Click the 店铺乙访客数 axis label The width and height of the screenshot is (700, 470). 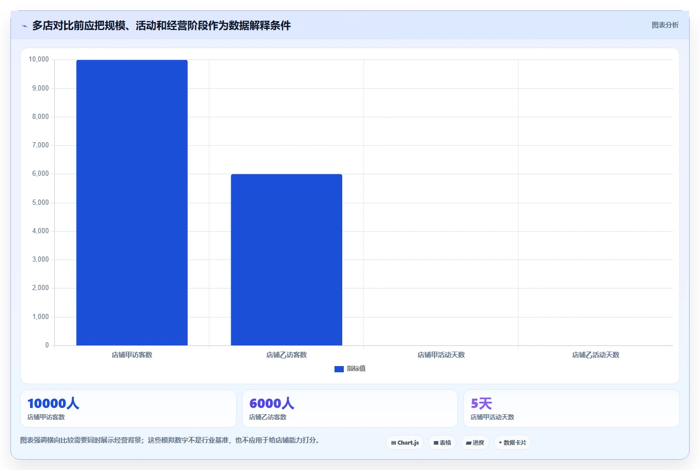pyautogui.click(x=286, y=355)
